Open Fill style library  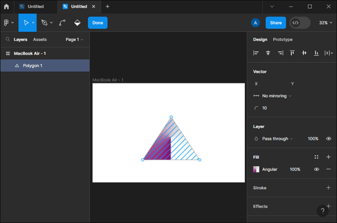click(316, 157)
